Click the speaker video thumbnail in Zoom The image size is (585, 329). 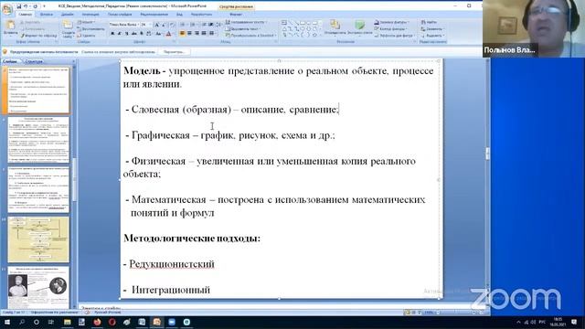[x=534, y=28]
